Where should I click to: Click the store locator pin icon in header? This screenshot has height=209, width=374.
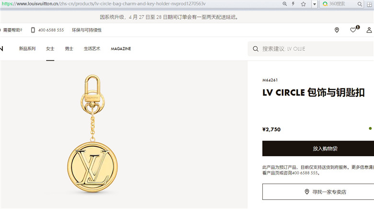(337, 30)
